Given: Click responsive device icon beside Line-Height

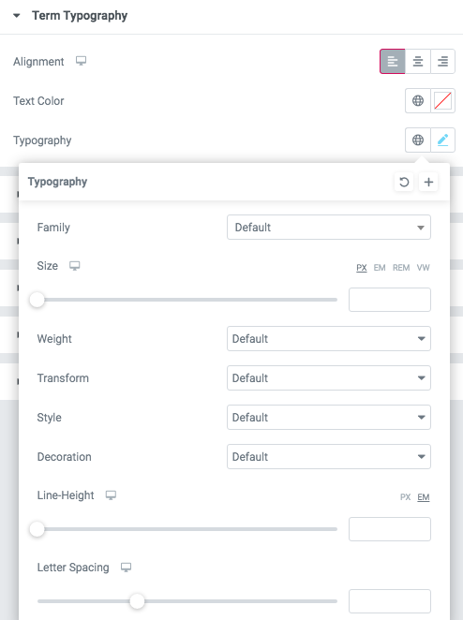Looking at the screenshot, I should pos(111,495).
